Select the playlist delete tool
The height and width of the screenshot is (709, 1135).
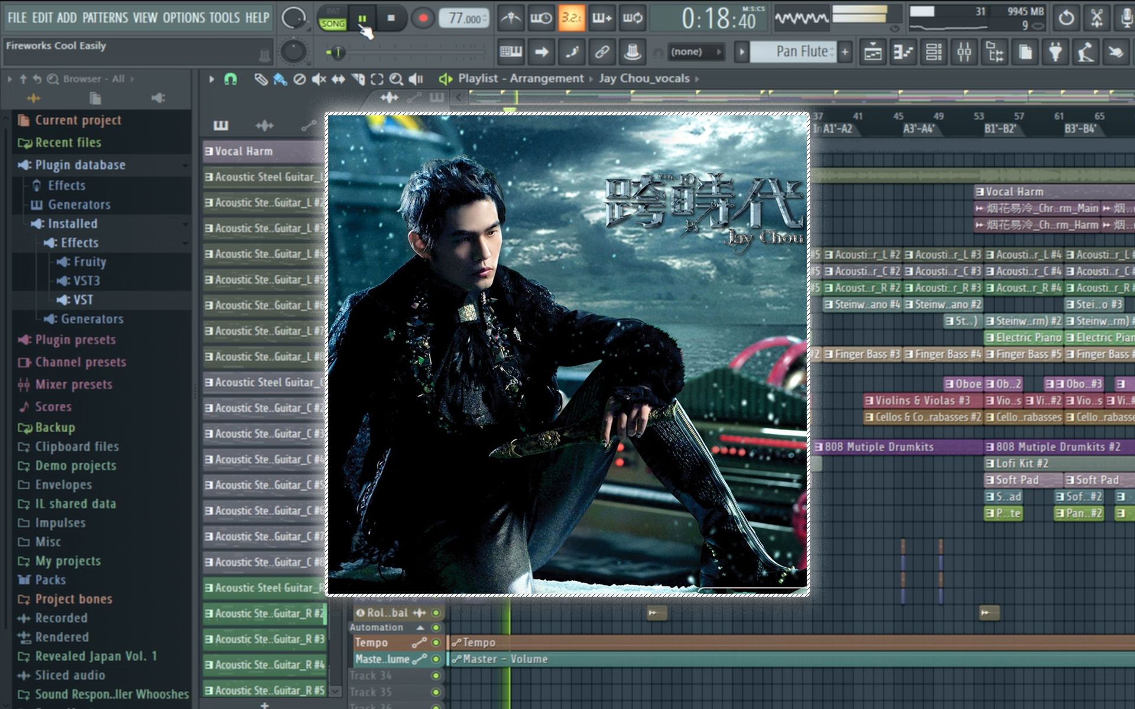(300, 79)
